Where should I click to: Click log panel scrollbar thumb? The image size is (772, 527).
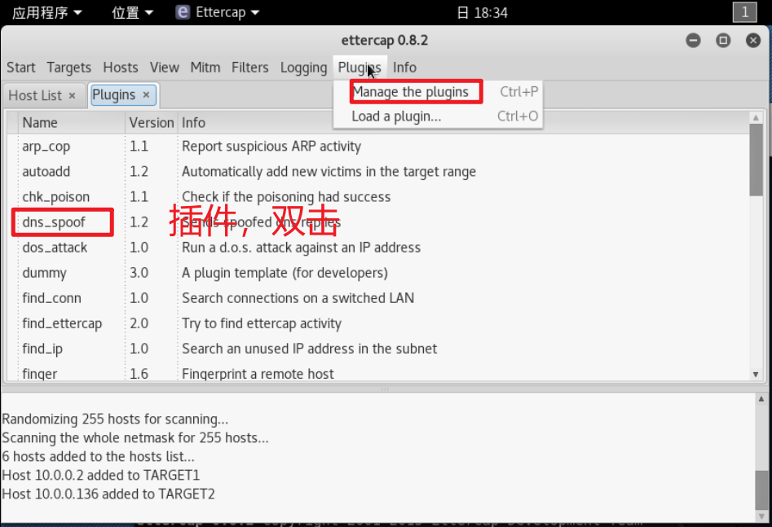[x=761, y=490]
